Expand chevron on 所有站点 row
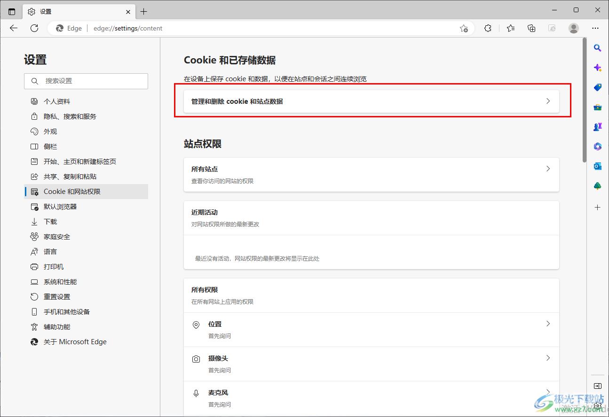 point(548,169)
